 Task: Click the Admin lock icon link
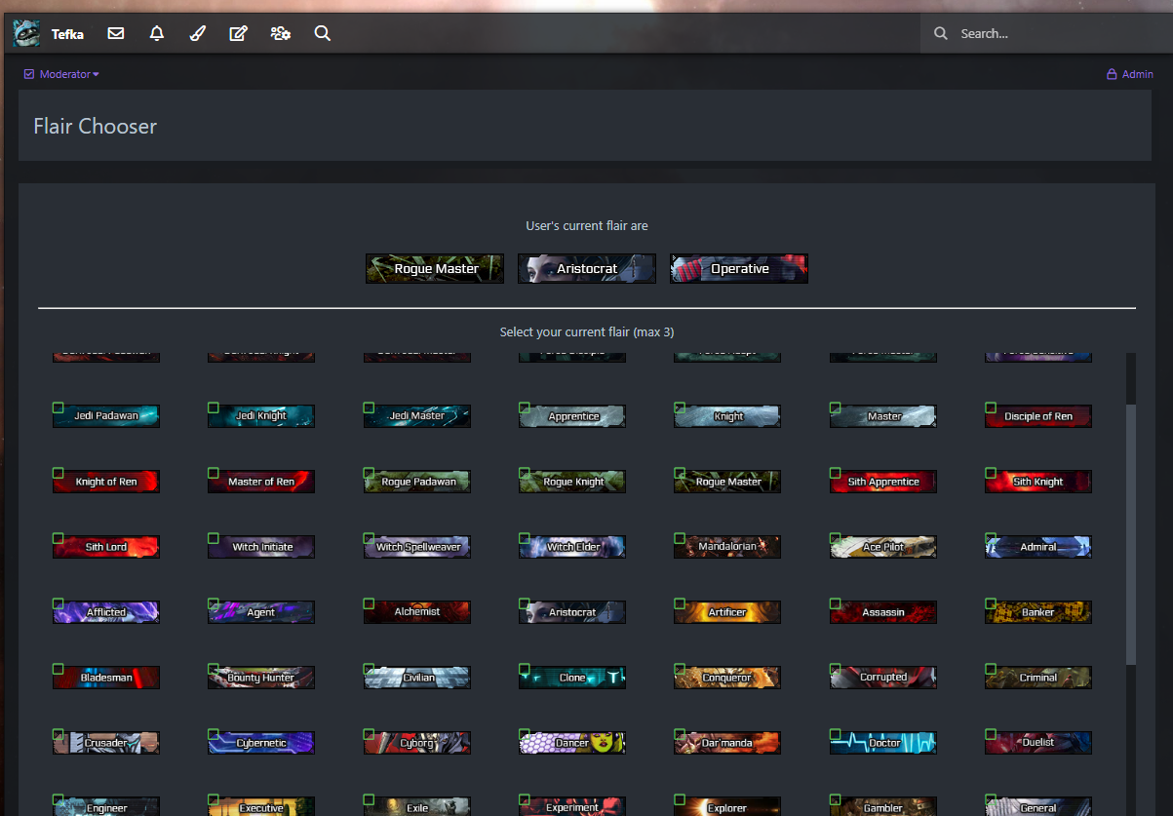1129,74
